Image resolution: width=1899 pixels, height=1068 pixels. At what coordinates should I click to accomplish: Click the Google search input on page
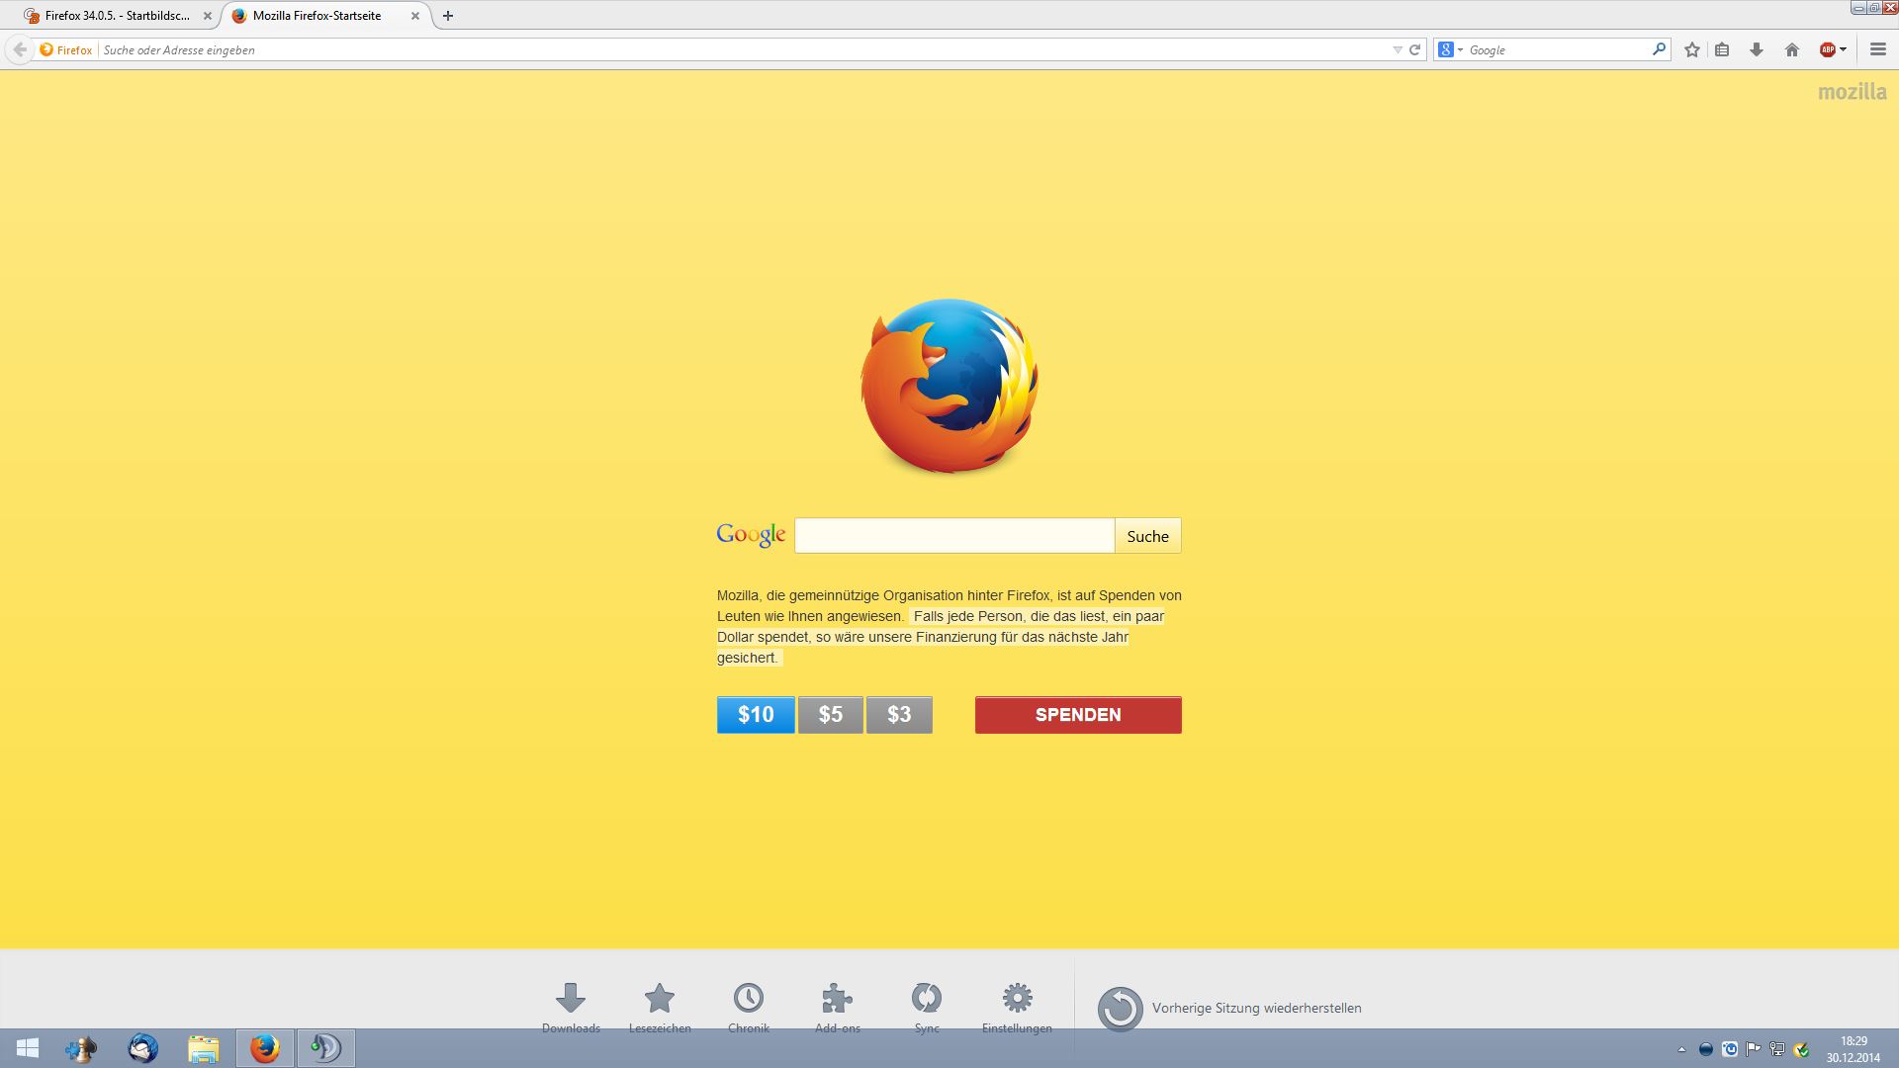click(x=953, y=536)
